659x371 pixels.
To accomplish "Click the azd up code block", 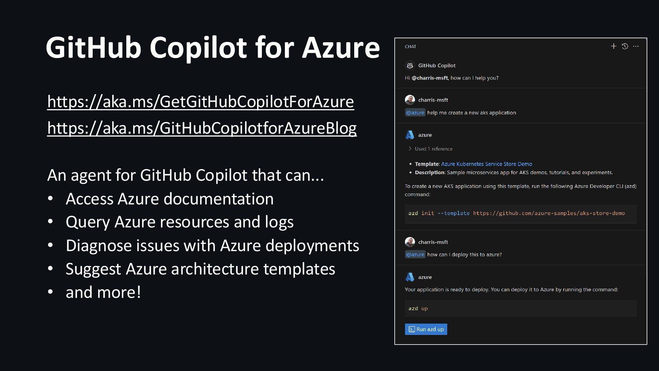I will (x=521, y=308).
